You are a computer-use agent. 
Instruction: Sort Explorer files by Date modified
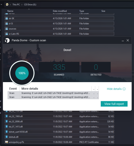[x=60, y=11]
